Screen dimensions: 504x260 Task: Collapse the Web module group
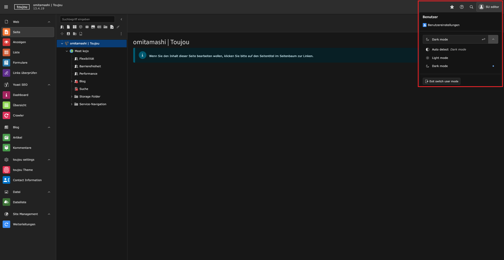click(49, 22)
